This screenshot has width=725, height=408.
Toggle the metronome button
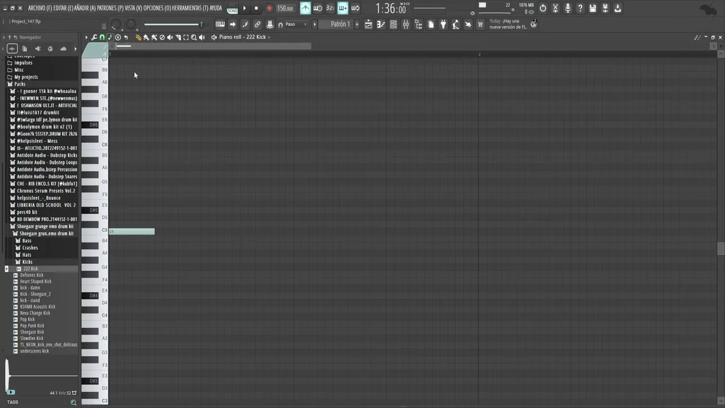point(305,8)
